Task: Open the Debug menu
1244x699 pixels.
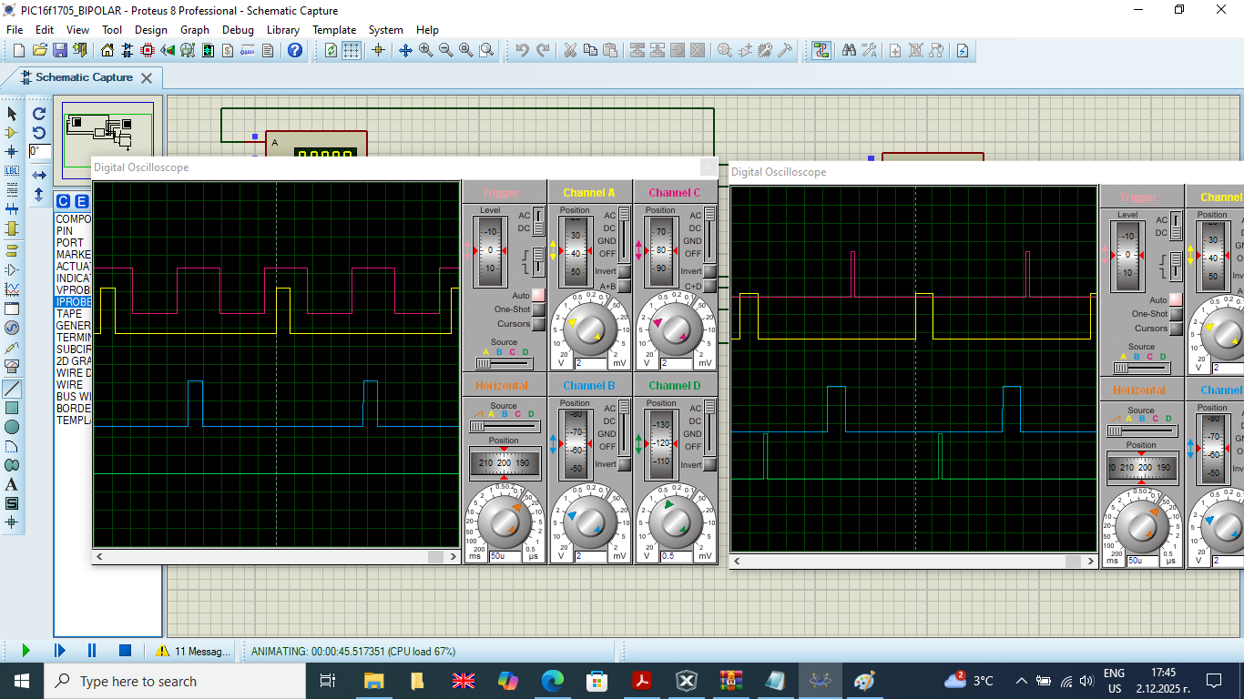Action: click(x=238, y=29)
